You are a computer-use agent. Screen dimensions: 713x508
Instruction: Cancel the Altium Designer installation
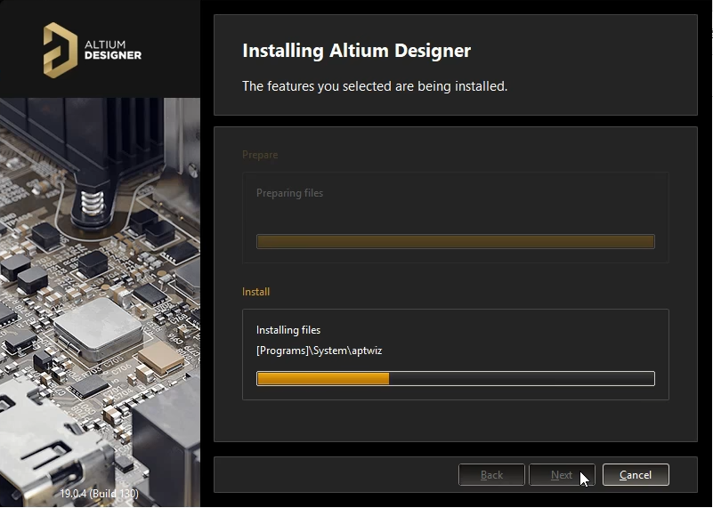click(635, 475)
